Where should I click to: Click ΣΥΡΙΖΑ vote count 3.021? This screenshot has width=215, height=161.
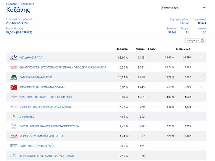click(141, 67)
